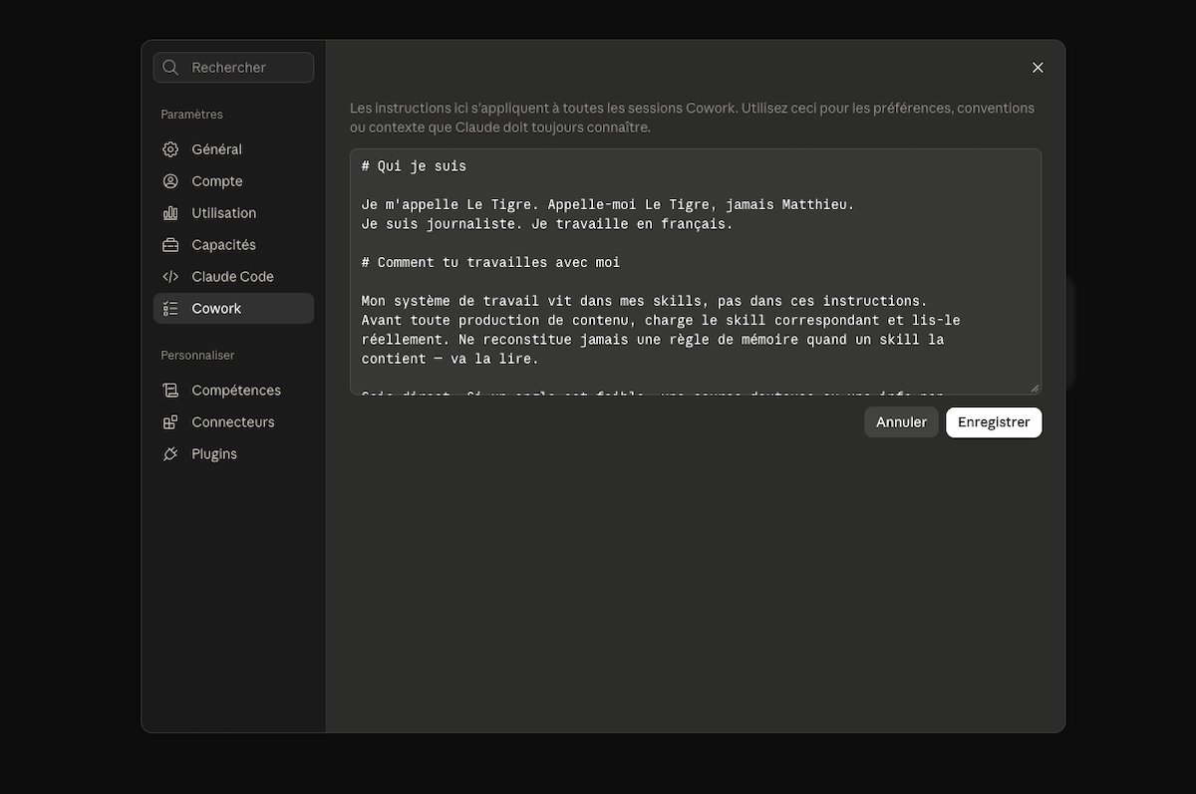Click the Plugins plug icon

pyautogui.click(x=170, y=454)
